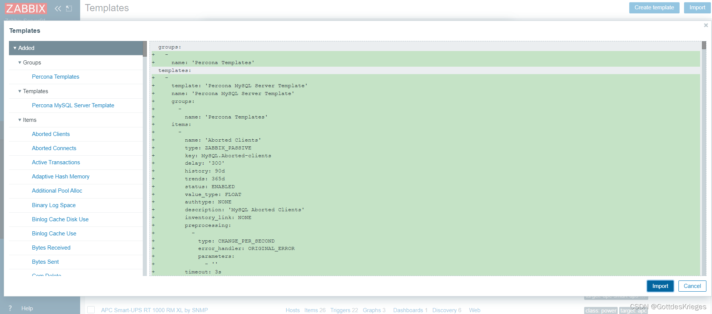Viewport: 712px width, 314px height.
Task: Collapse the Templates tree node
Action: 20,91
